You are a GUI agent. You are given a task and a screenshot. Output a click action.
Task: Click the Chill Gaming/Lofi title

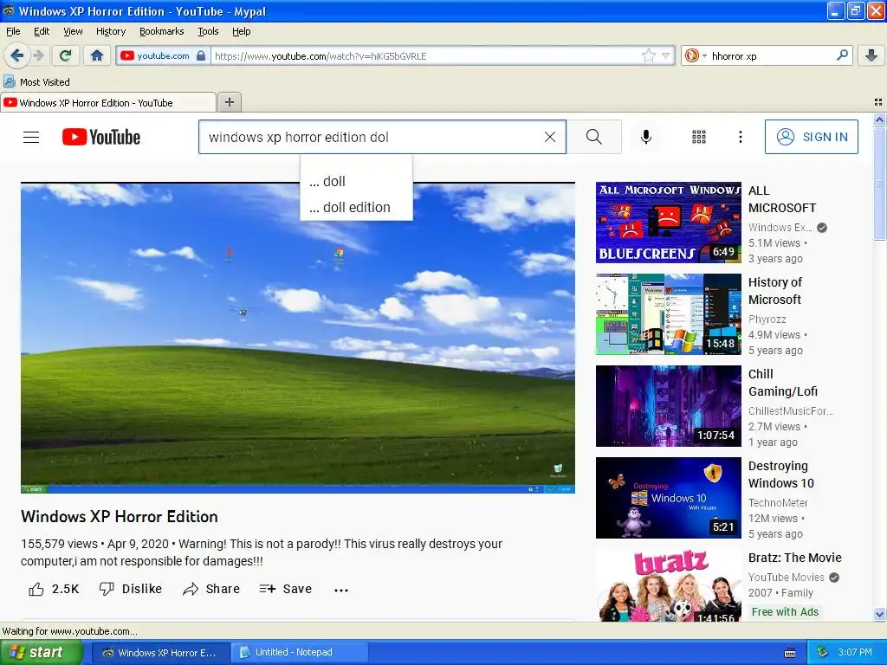click(783, 382)
